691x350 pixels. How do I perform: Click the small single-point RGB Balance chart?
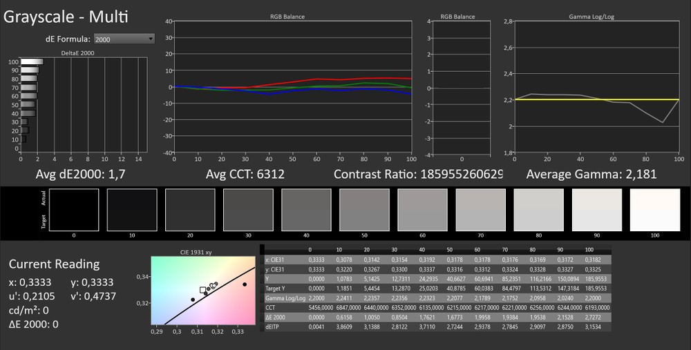[462, 86]
